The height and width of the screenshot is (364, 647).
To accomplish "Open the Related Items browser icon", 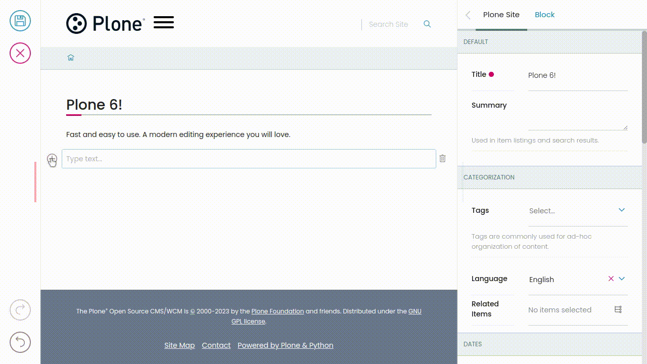I will coord(618,309).
